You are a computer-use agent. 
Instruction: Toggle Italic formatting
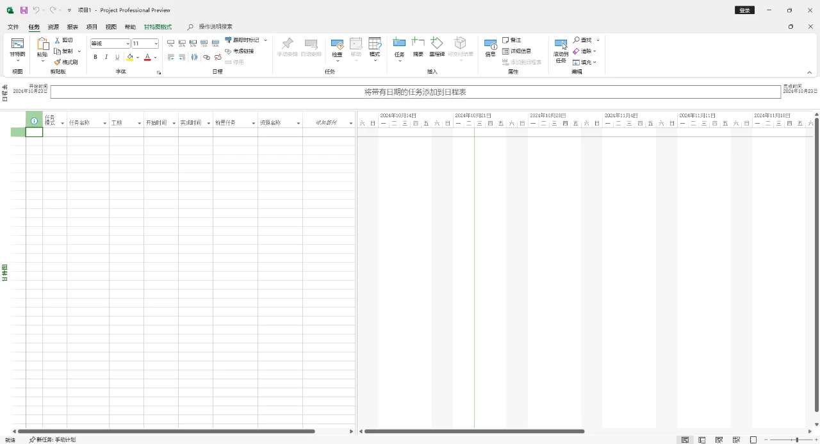click(106, 57)
